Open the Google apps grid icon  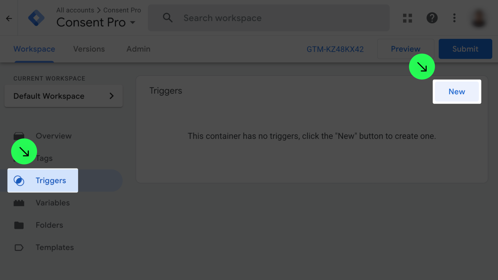407,18
